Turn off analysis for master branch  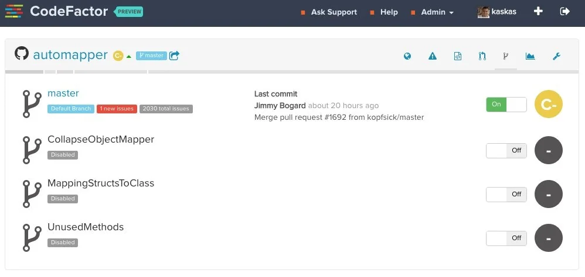coord(506,105)
